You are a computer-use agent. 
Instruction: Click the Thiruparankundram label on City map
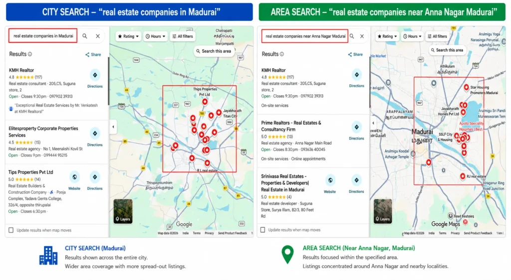(x=159, y=185)
